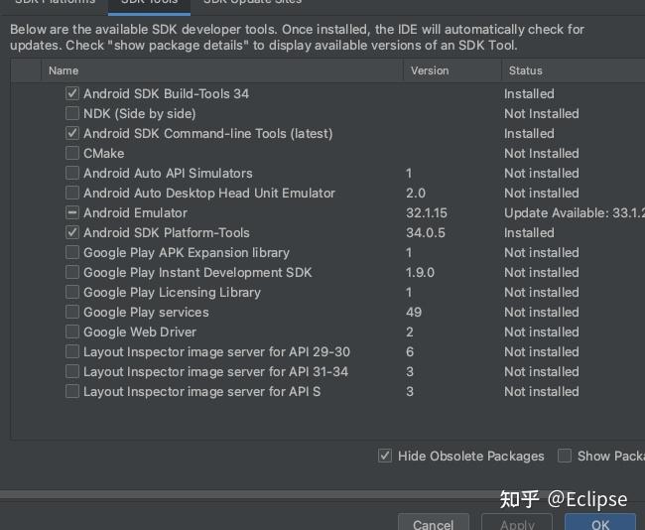Check Android Auto Desktop Head Unit Emulator
Viewport: 645px width, 530px height.
pyautogui.click(x=72, y=193)
